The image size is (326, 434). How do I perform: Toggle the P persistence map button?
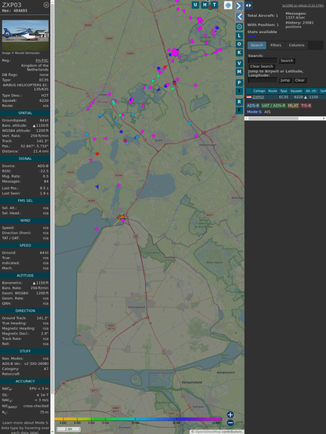click(239, 82)
